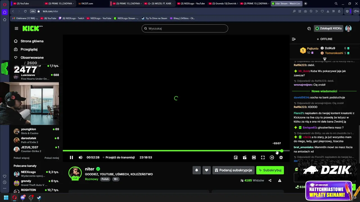Viewport: 360px width, 202px height.
Task: Open VPN badge in address bar
Action: pyautogui.click(x=33, y=11)
